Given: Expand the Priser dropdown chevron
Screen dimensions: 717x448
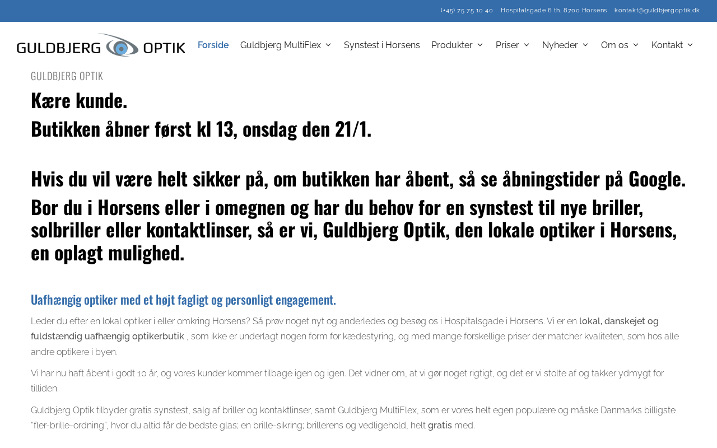Looking at the screenshot, I should point(527,45).
